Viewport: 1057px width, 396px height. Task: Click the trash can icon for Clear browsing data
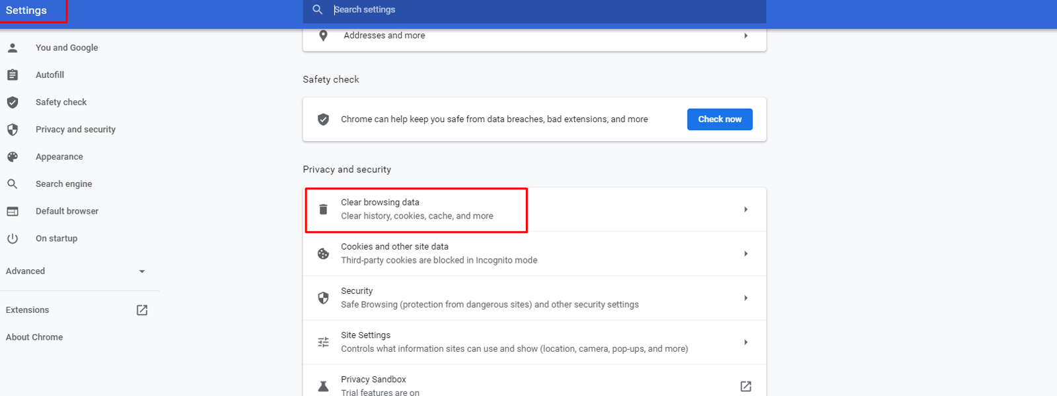[x=323, y=209]
